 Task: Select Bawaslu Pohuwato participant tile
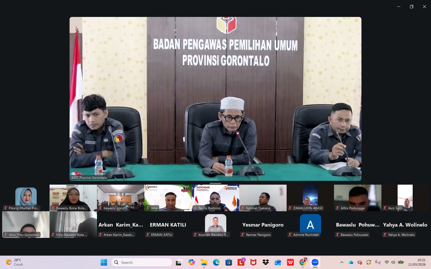358,224
